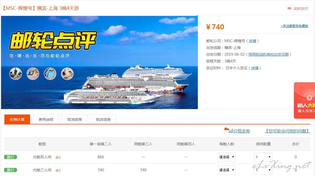
Task: Expand 房间数量 dropdown for 内舱三人间
Action: [263, 170]
